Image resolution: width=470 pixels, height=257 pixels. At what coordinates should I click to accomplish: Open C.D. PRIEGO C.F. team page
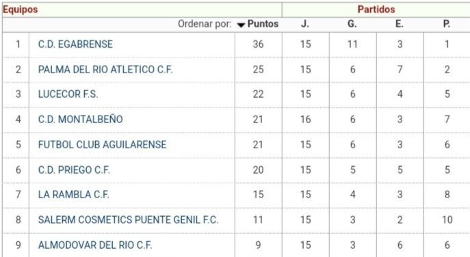coord(74,170)
